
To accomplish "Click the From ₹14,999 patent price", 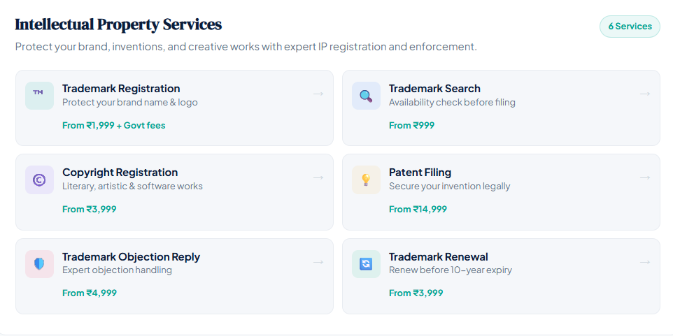I will [418, 210].
